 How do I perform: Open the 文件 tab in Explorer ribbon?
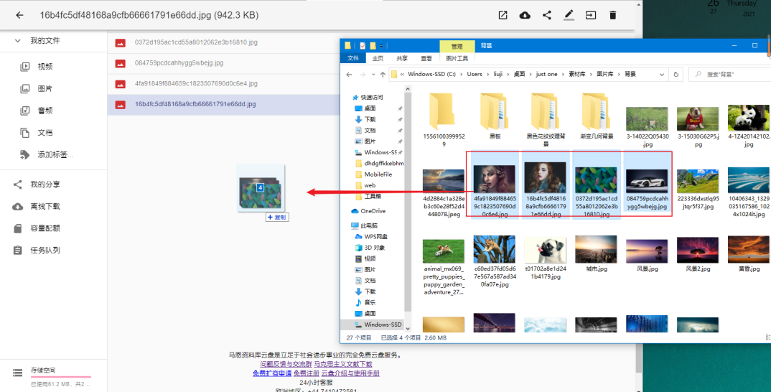pos(353,58)
